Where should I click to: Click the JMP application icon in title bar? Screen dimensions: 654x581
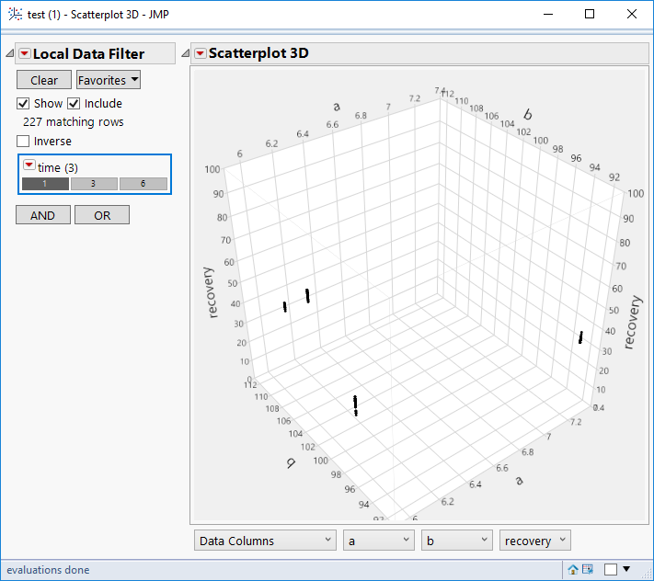tap(14, 14)
